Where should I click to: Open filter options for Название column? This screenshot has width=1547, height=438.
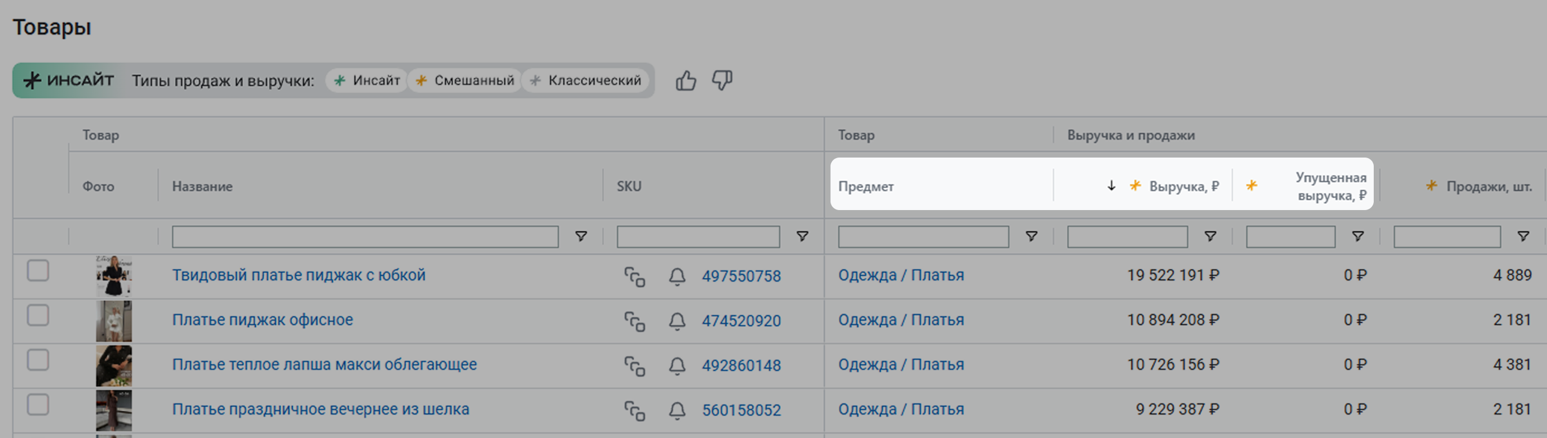[x=581, y=236]
